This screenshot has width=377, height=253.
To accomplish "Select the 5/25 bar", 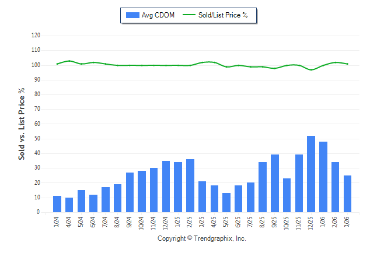I will [x=226, y=203].
